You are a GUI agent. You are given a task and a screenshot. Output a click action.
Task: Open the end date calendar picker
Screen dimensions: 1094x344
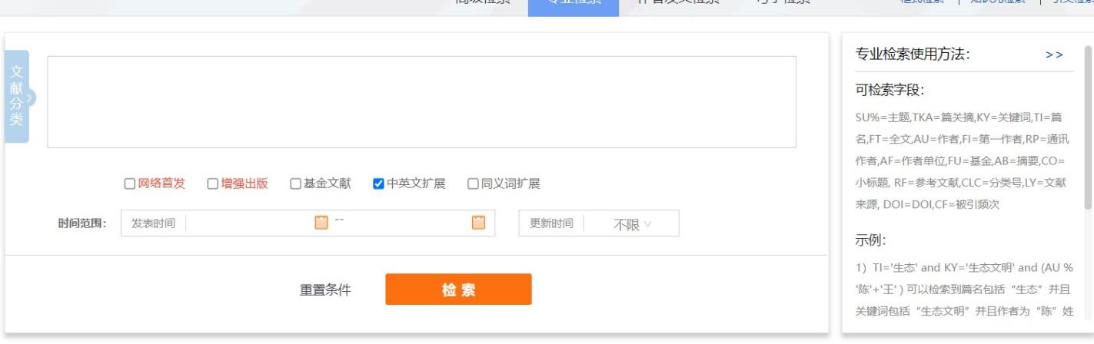(x=478, y=223)
